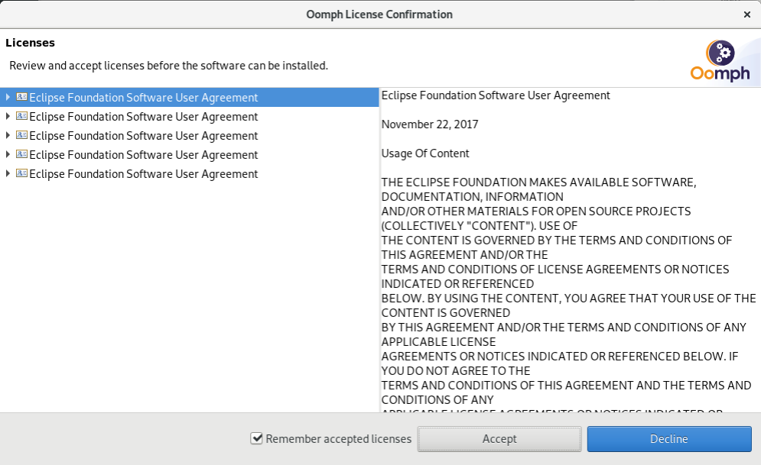The height and width of the screenshot is (465, 761).
Task: Select the third Eclipse Foundation Software User Agreement
Action: [x=144, y=136]
